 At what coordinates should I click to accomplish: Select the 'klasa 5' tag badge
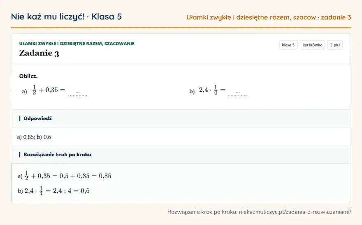[288, 45]
